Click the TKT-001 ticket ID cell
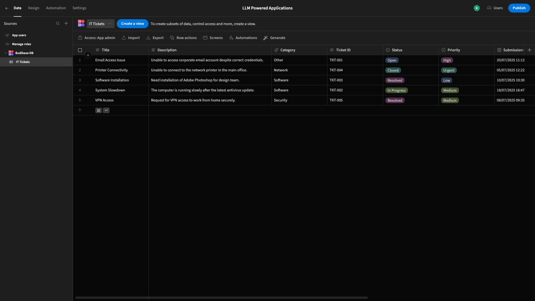This screenshot has width=535, height=301. (355, 60)
